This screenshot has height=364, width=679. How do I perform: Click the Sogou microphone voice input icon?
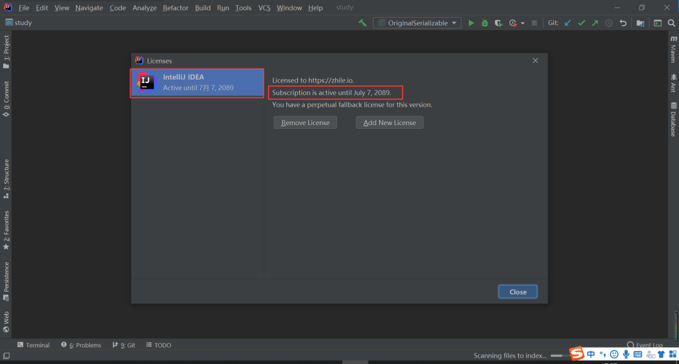pos(626,355)
